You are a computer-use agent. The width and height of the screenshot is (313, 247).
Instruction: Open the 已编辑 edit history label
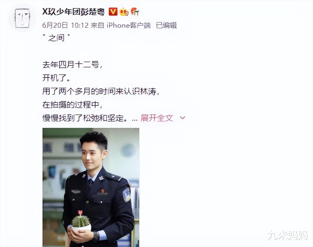[x=166, y=25]
